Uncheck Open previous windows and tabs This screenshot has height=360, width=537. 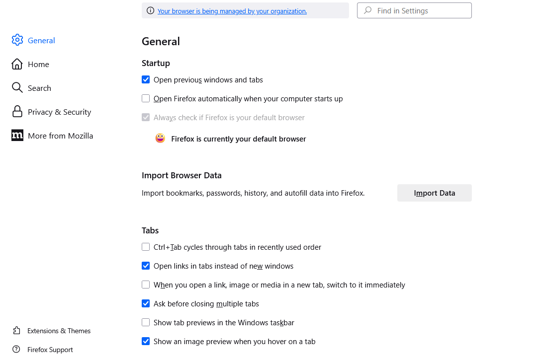(146, 79)
